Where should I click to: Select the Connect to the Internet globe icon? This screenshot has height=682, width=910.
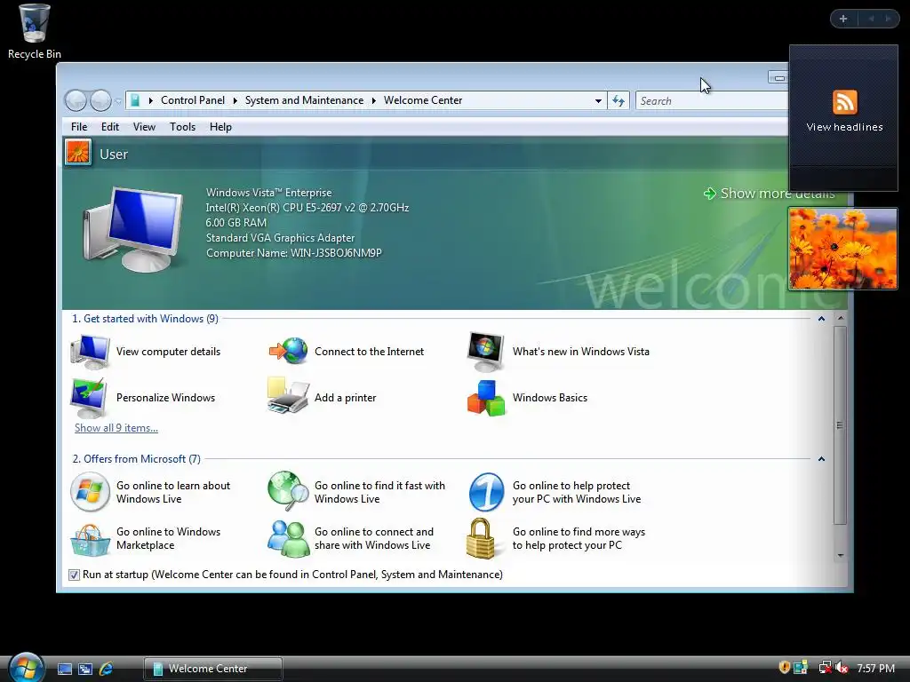coord(288,352)
